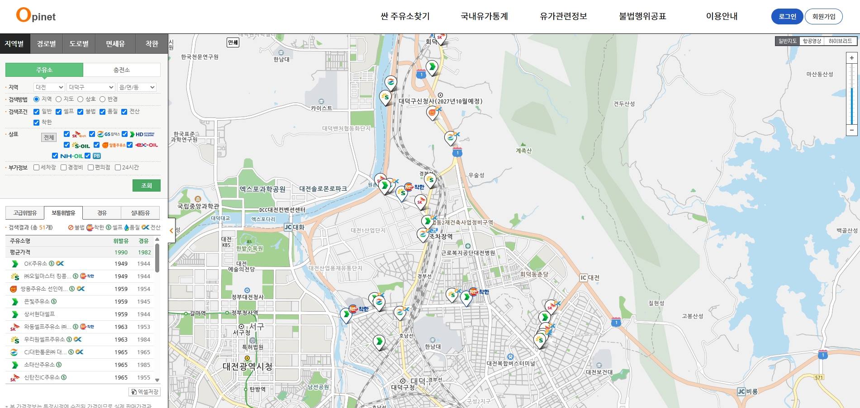Viewport: 860px width, 408px height.
Task: Click the SK icon beside 신탄진IC주유소
Action: click(14, 377)
